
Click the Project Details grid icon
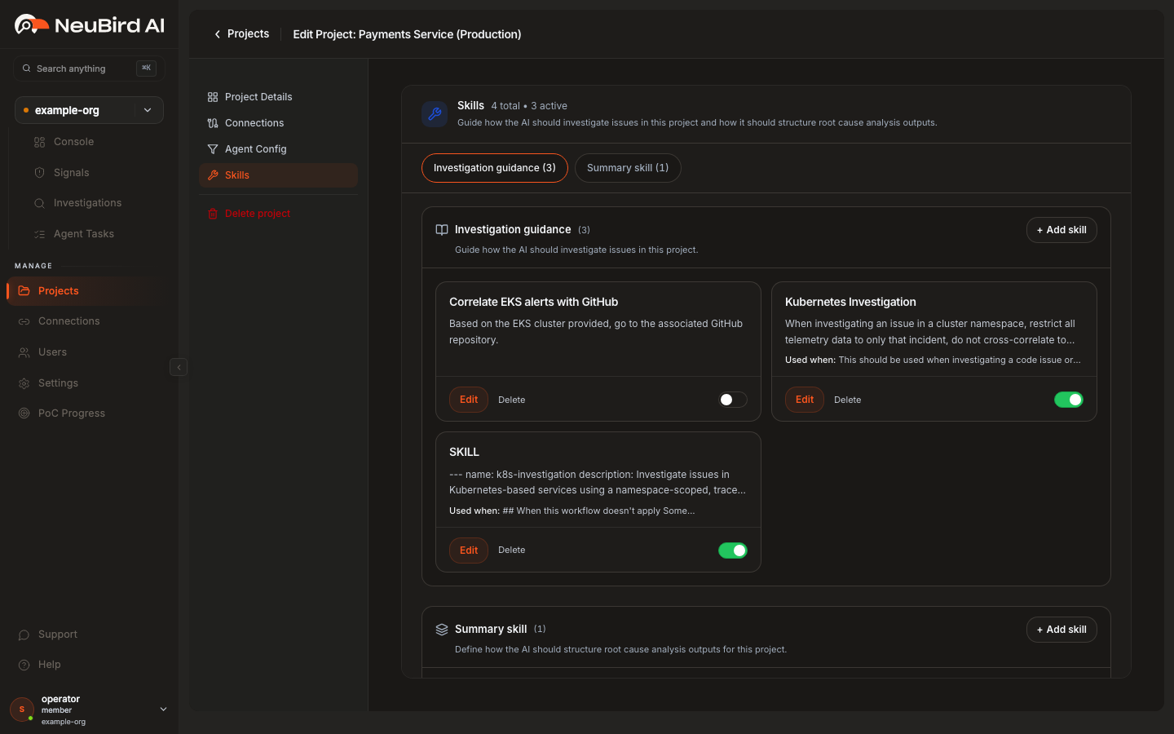point(213,97)
